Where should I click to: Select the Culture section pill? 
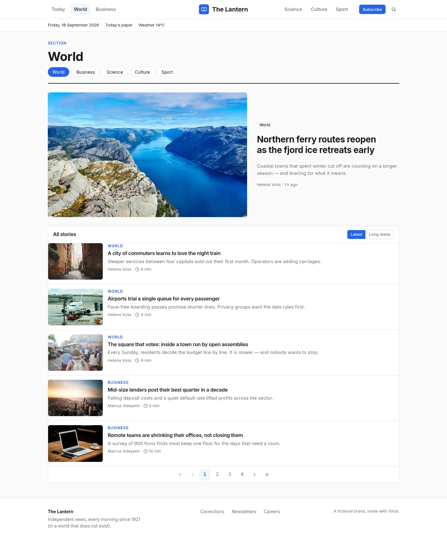142,72
